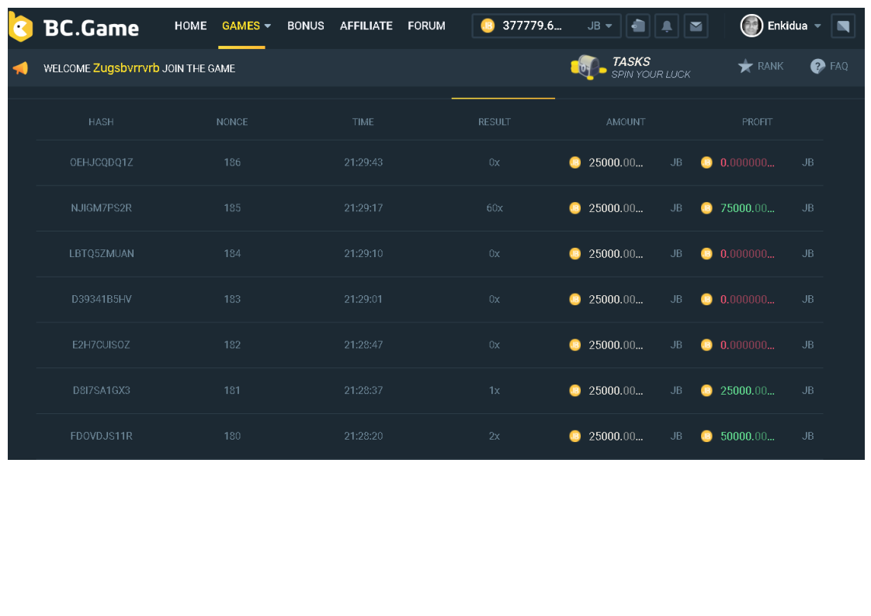Click the Tasks treasure chest icon

(x=588, y=68)
